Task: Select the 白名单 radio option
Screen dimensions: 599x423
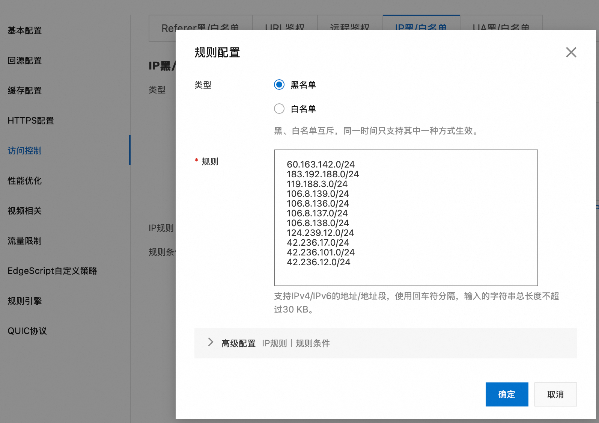Action: tap(279, 109)
